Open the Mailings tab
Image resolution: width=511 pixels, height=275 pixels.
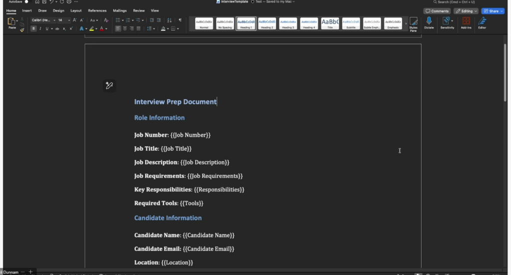coord(120,10)
